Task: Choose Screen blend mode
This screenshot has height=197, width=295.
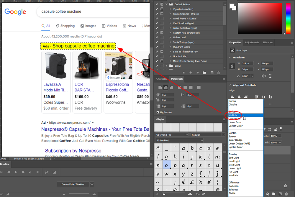Action: pos(246,137)
